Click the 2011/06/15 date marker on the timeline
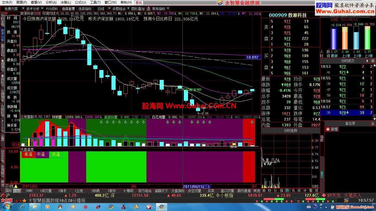Image resolution: width=376 pixels, height=211 pixels. click(x=197, y=186)
